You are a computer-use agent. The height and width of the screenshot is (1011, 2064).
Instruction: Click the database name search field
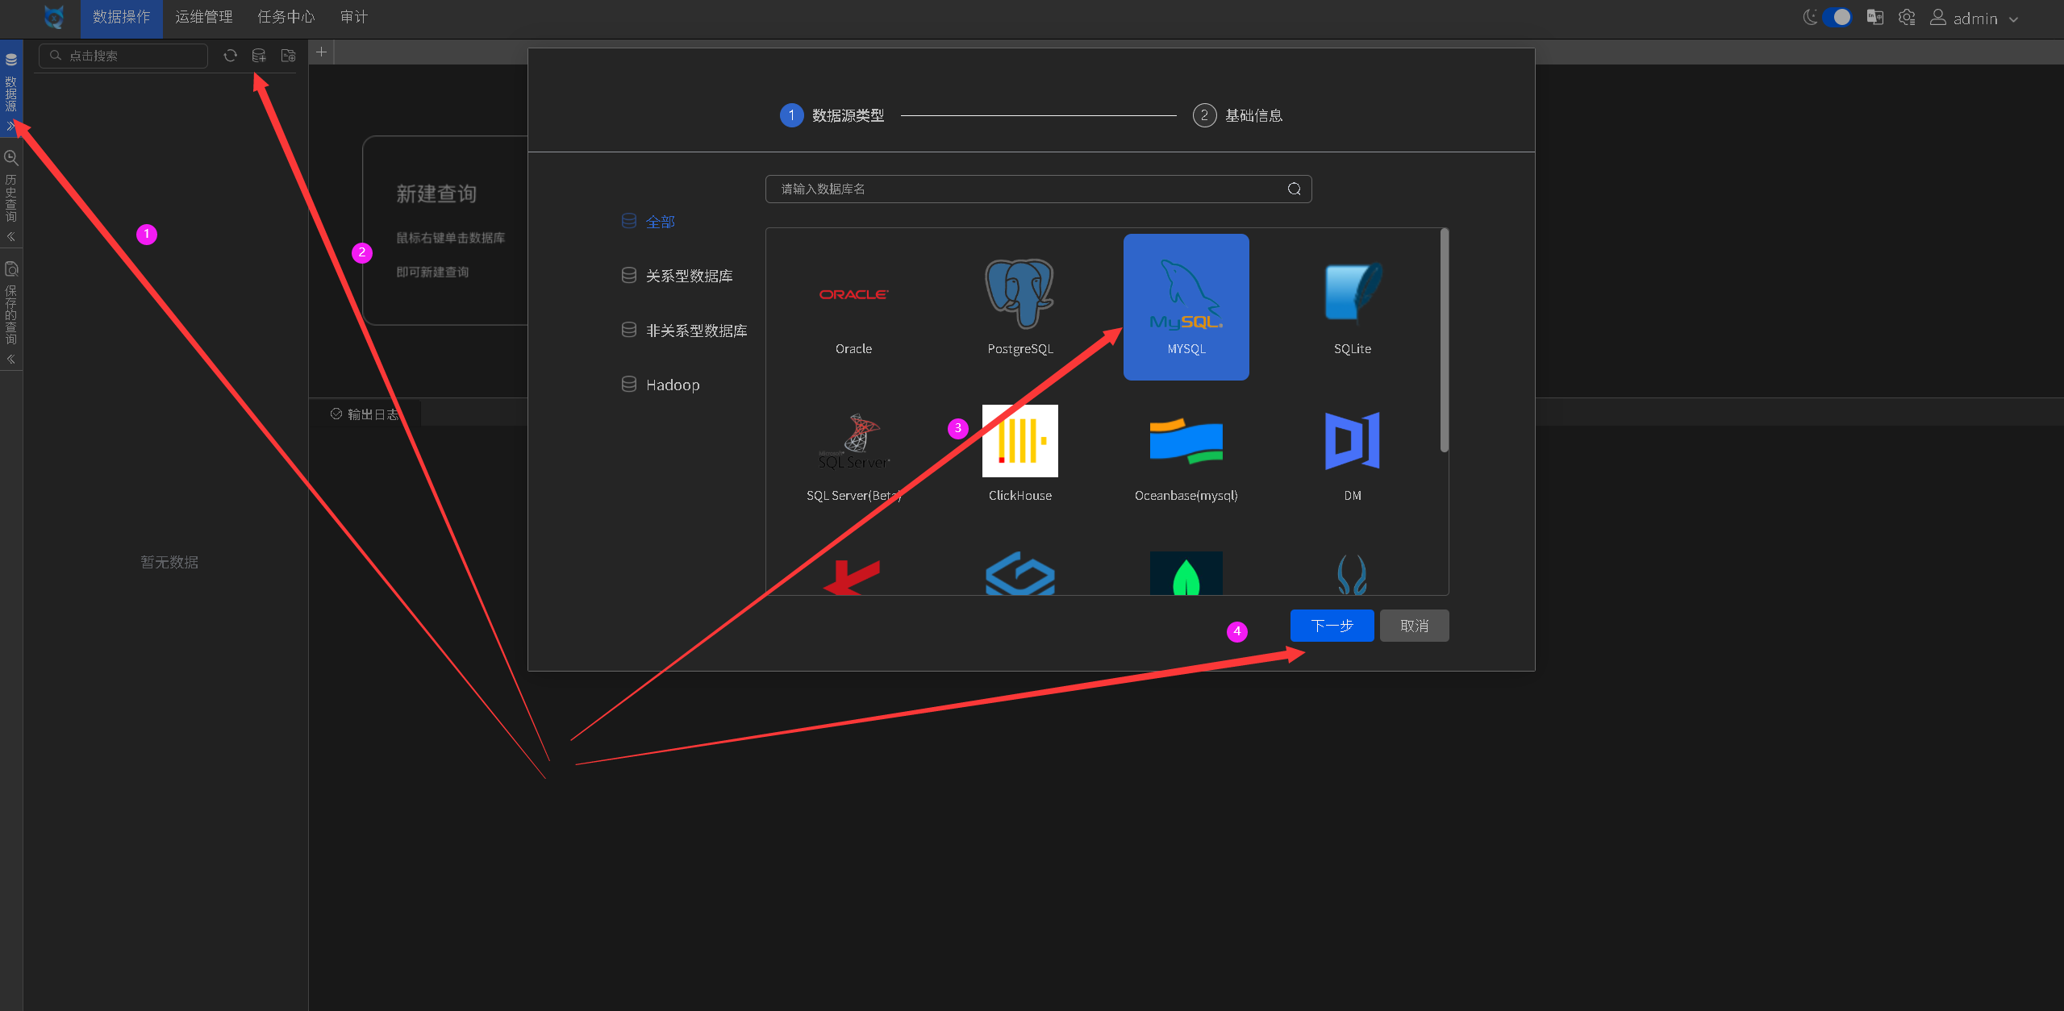(x=1024, y=189)
